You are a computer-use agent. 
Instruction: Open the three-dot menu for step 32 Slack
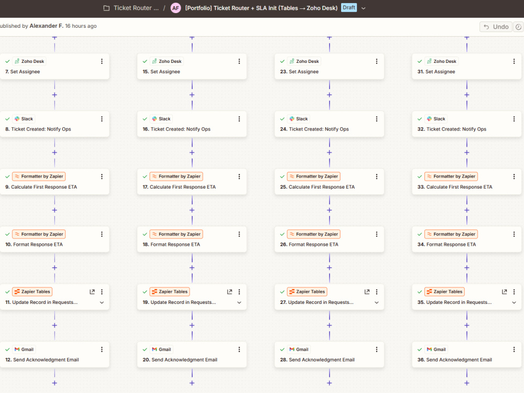[514, 119]
